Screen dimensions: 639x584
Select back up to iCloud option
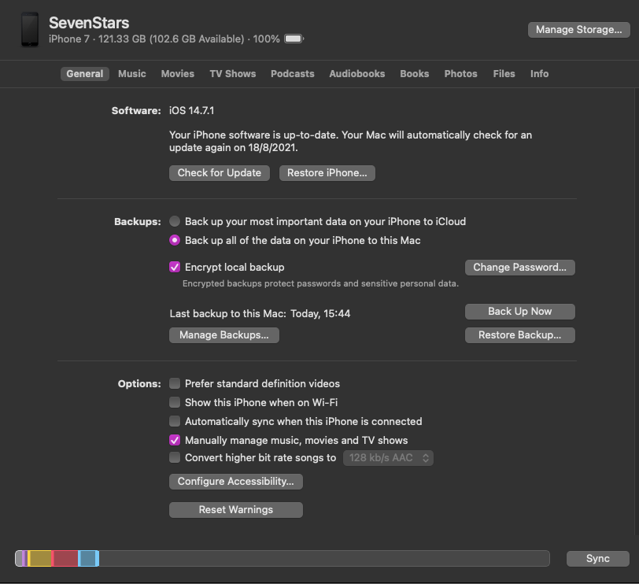point(175,221)
